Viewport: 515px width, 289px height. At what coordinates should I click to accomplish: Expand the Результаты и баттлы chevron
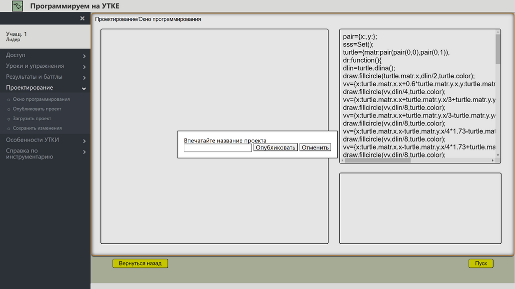84,78
